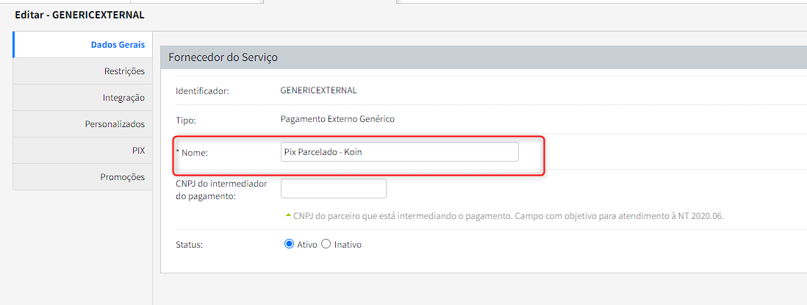Select the Ativo status radio button
Image resolution: width=807 pixels, height=305 pixels.
click(x=289, y=245)
